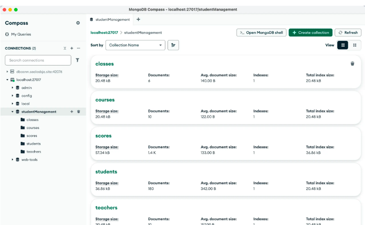Viewport: 365px width, 225px height.
Task: Click scores Storage size 57.34 kB
Action: 102,152
